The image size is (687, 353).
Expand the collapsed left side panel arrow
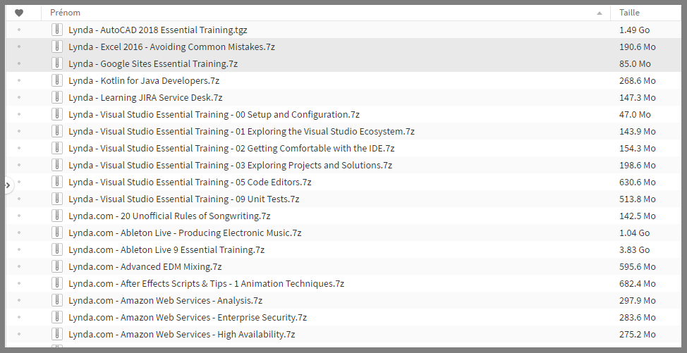(8, 185)
